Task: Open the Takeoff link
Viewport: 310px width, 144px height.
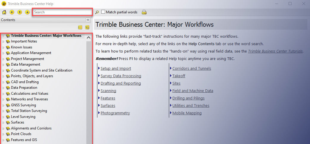Action: pyautogui.click(x=179, y=76)
